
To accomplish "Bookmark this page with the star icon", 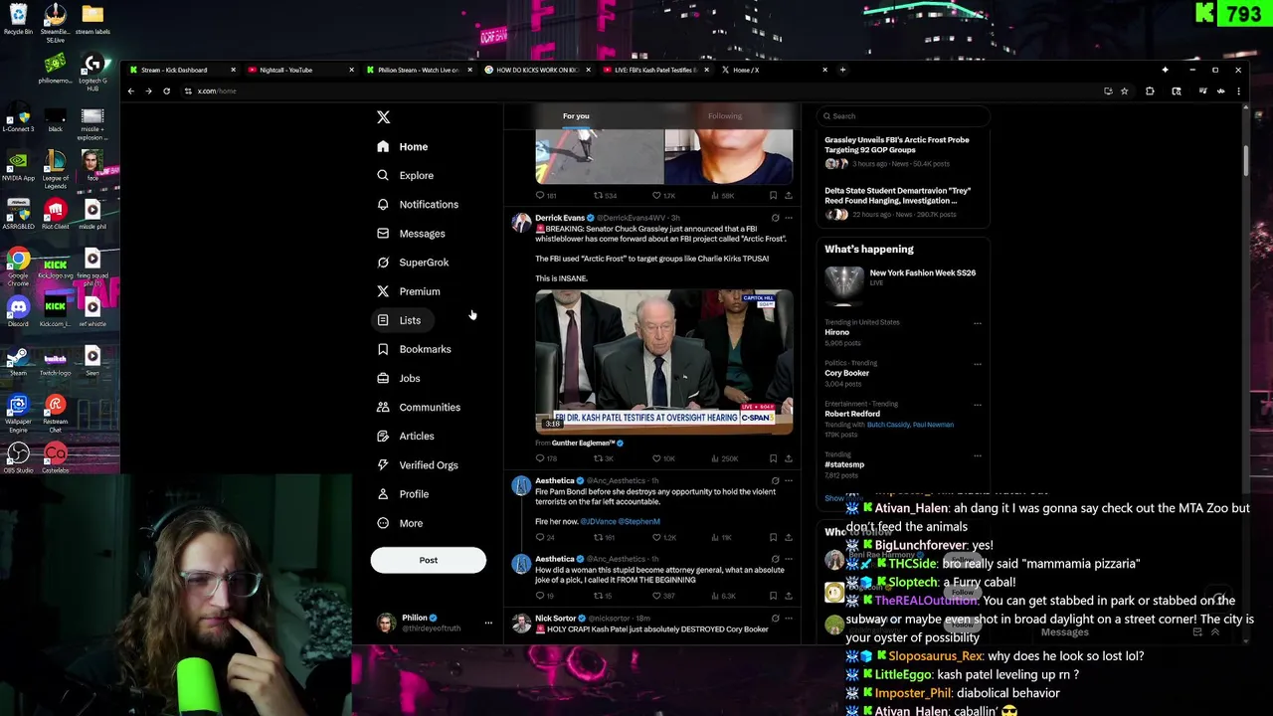I will pyautogui.click(x=1124, y=91).
